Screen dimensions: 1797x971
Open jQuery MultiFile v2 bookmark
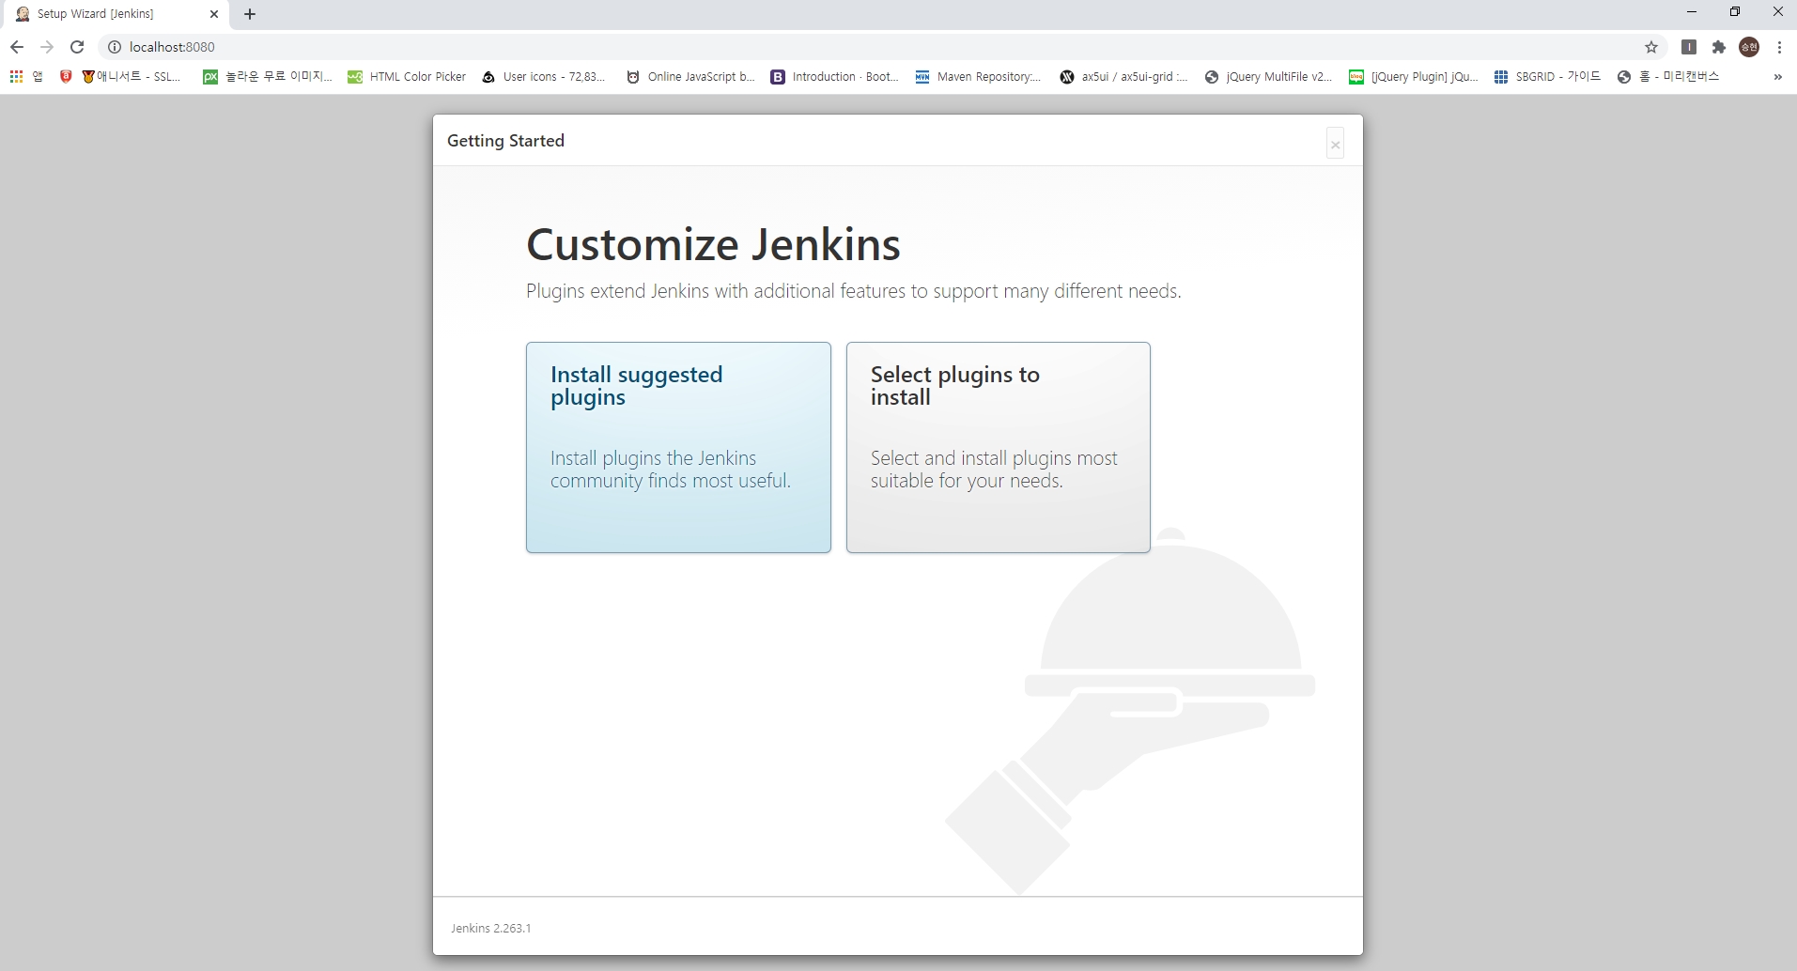(x=1268, y=77)
